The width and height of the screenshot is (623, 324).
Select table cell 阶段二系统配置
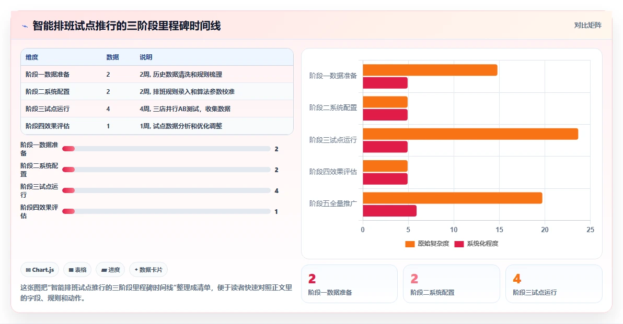48,92
